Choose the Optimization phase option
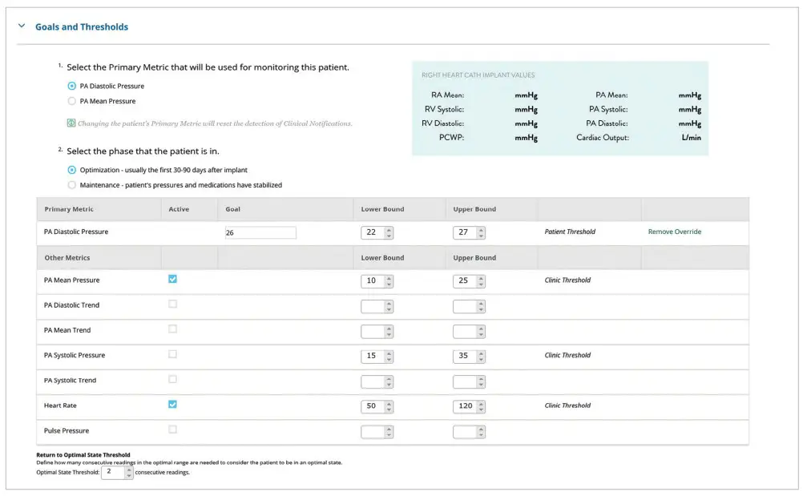Viewport: 803px width, 496px height. (x=72, y=170)
